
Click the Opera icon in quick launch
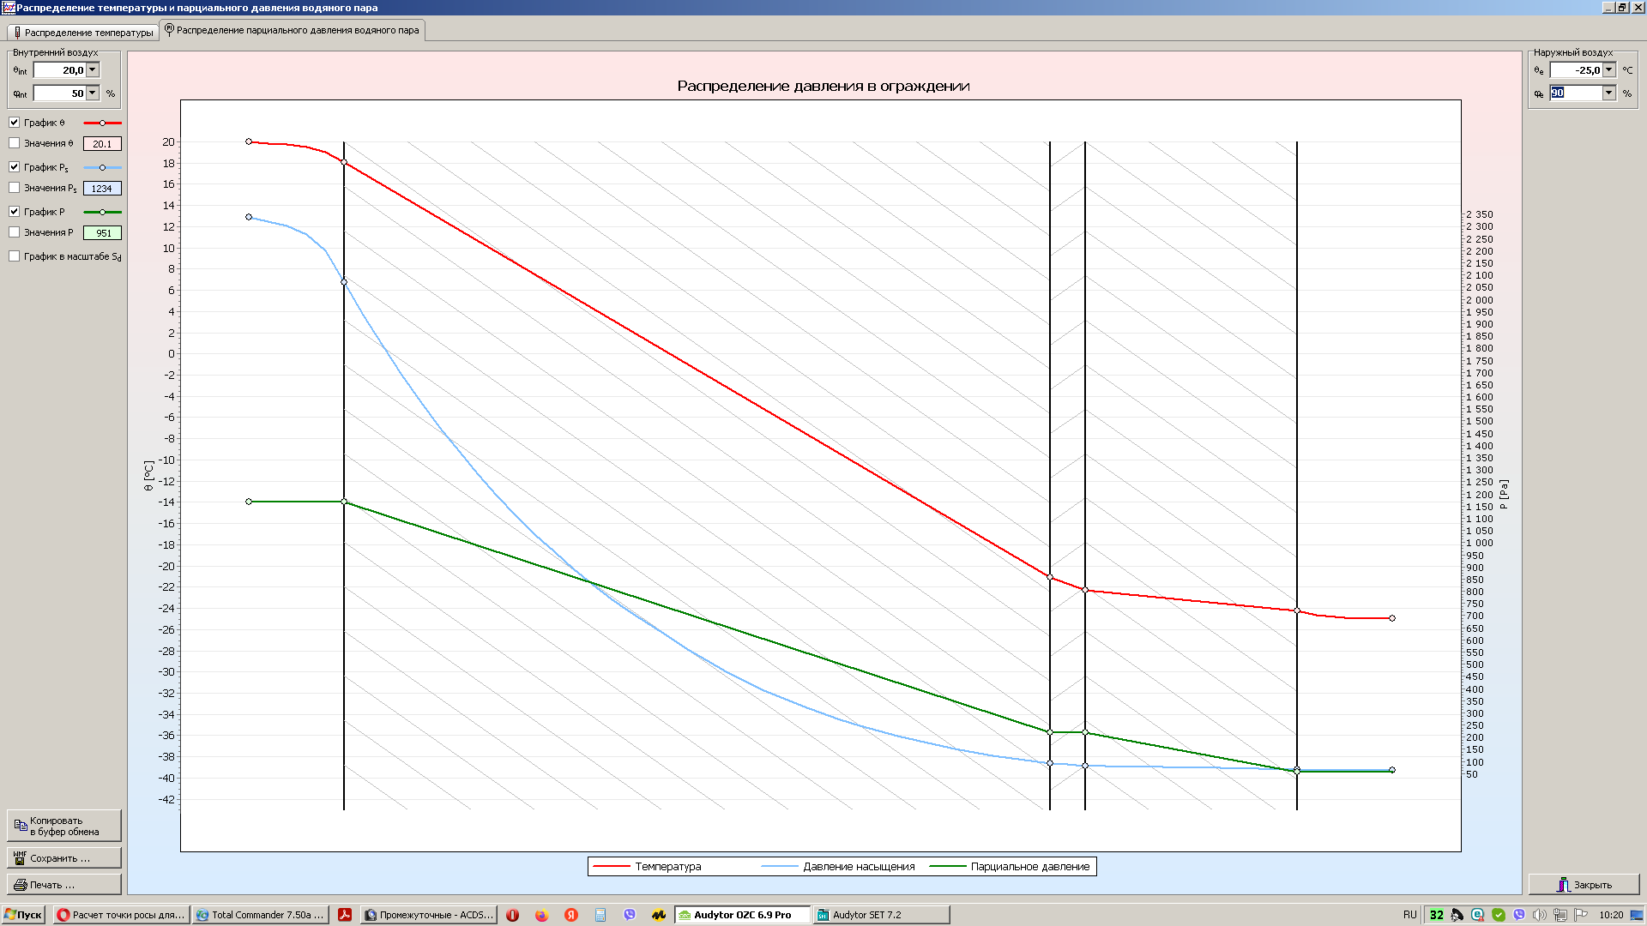pos(512,915)
